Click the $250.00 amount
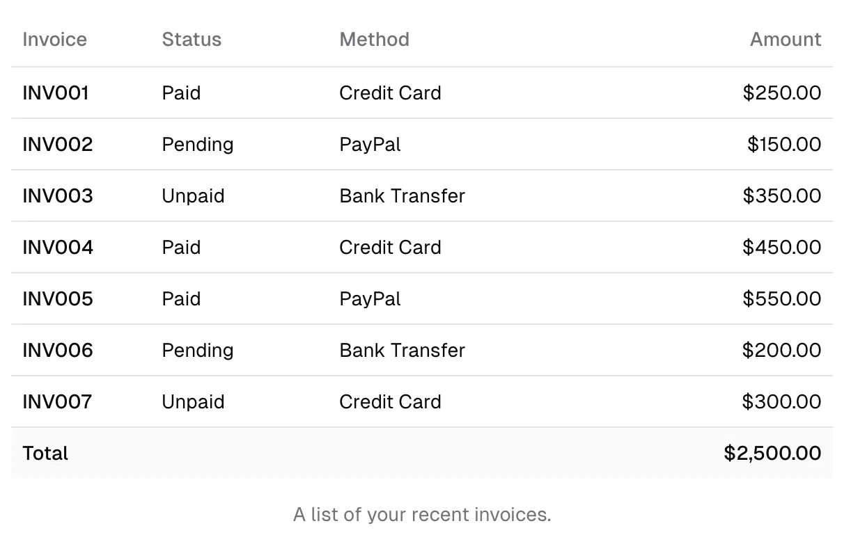The width and height of the screenshot is (851, 544). click(x=781, y=93)
